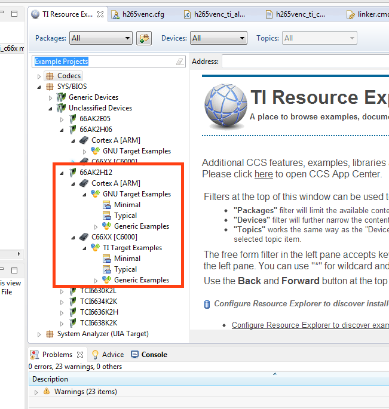Click Generic Examples icon under GNU Target Examples
Viewport: 389px width, 409px height.
click(106, 226)
